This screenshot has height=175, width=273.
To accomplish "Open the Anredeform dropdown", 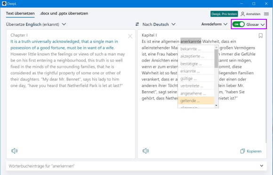I will click(214, 24).
